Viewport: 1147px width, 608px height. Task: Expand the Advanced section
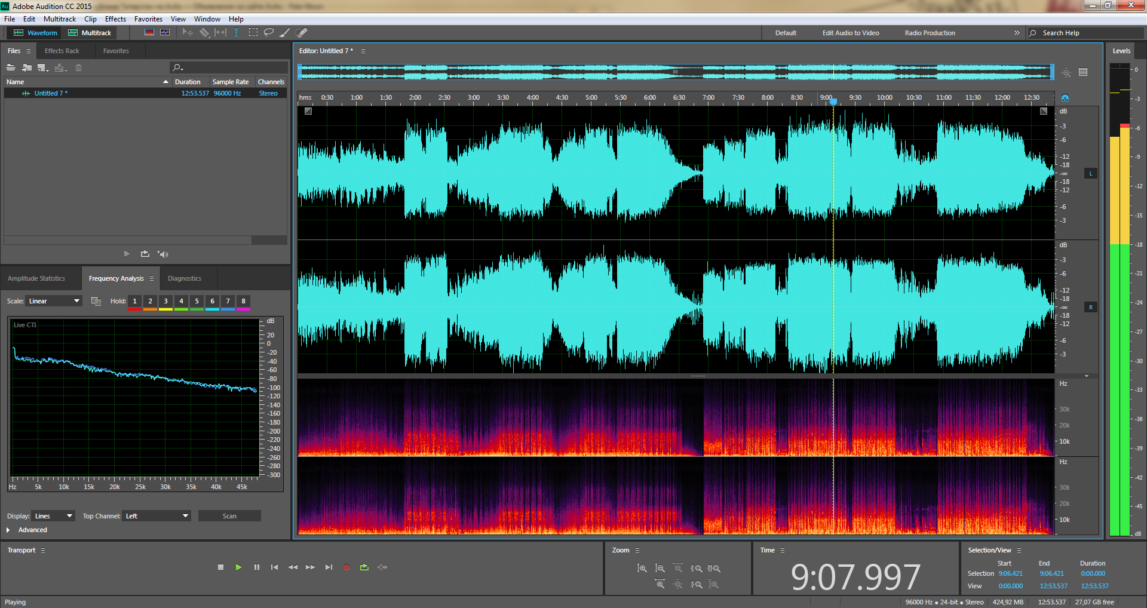(x=8, y=530)
